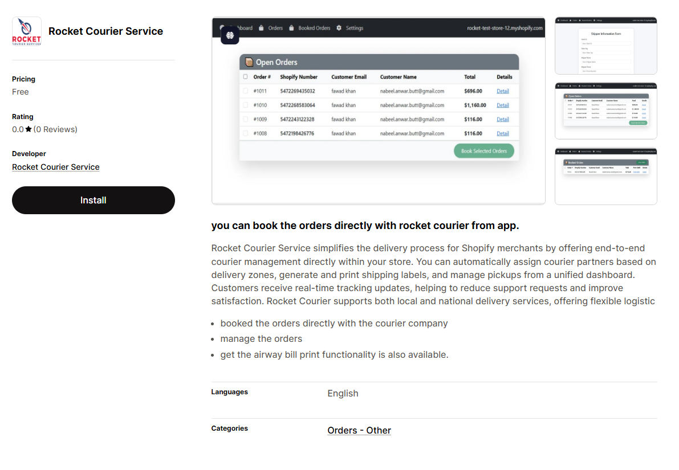
Task: Click the Rocket Courier Service title heading
Action: 105,31
